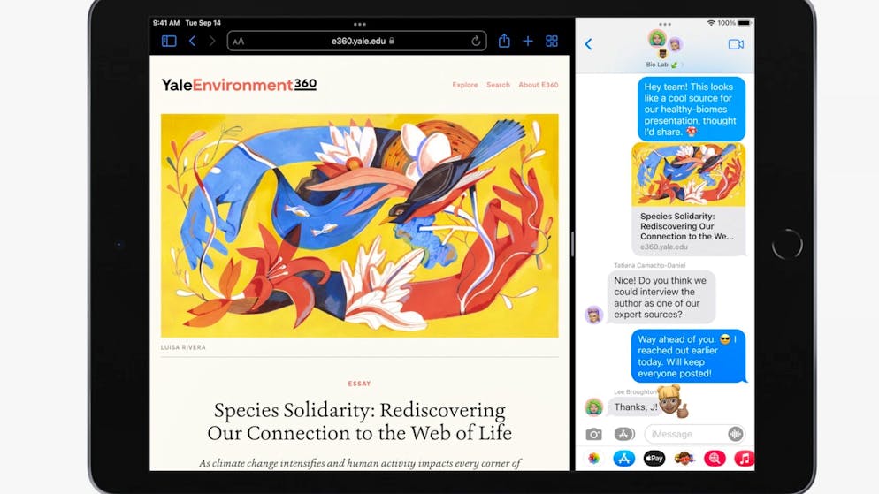Open the Photos iMessage app
Viewport: 879px width, 494px height.
593,459
